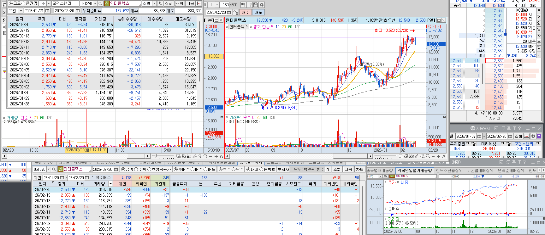Select the 추정평균가 radio in investor panel
545x235 pixels.
[x=149, y=169]
